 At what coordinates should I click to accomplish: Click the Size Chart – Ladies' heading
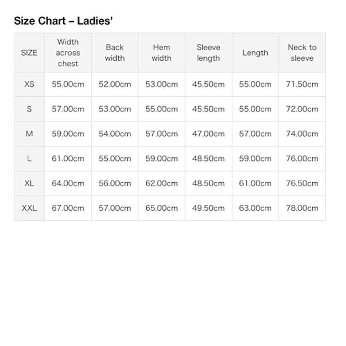[63, 21]
